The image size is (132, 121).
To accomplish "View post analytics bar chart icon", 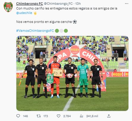I will click(x=81, y=116).
